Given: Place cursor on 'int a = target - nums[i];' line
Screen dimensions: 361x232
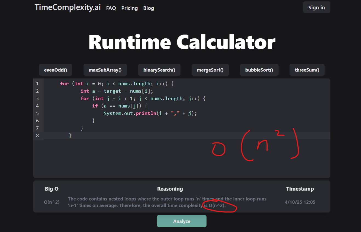Looking at the screenshot, I should click(117, 91).
